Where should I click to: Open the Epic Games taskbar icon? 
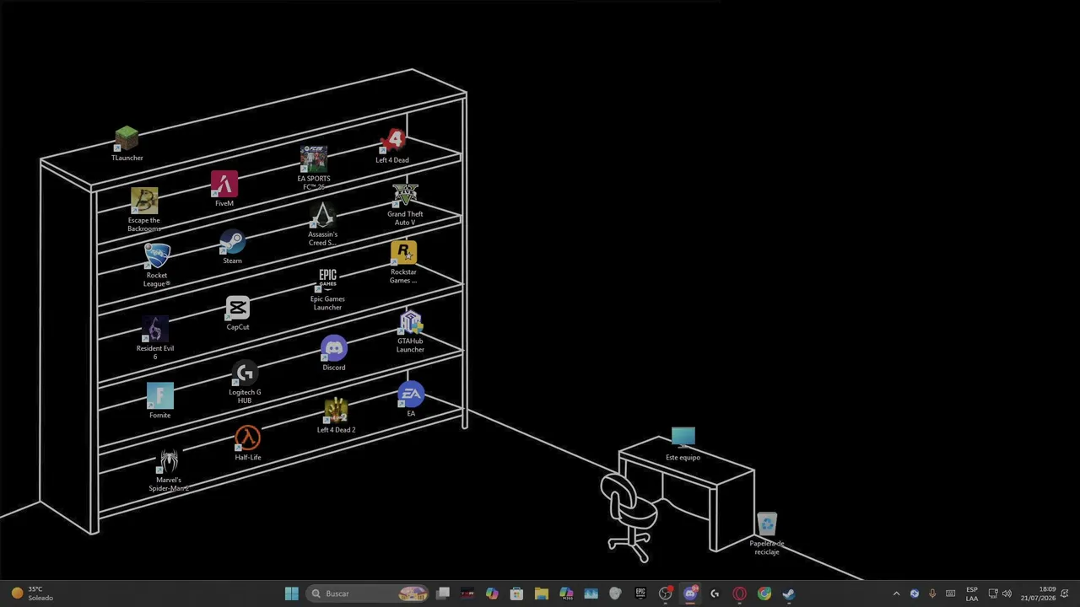[x=640, y=594]
